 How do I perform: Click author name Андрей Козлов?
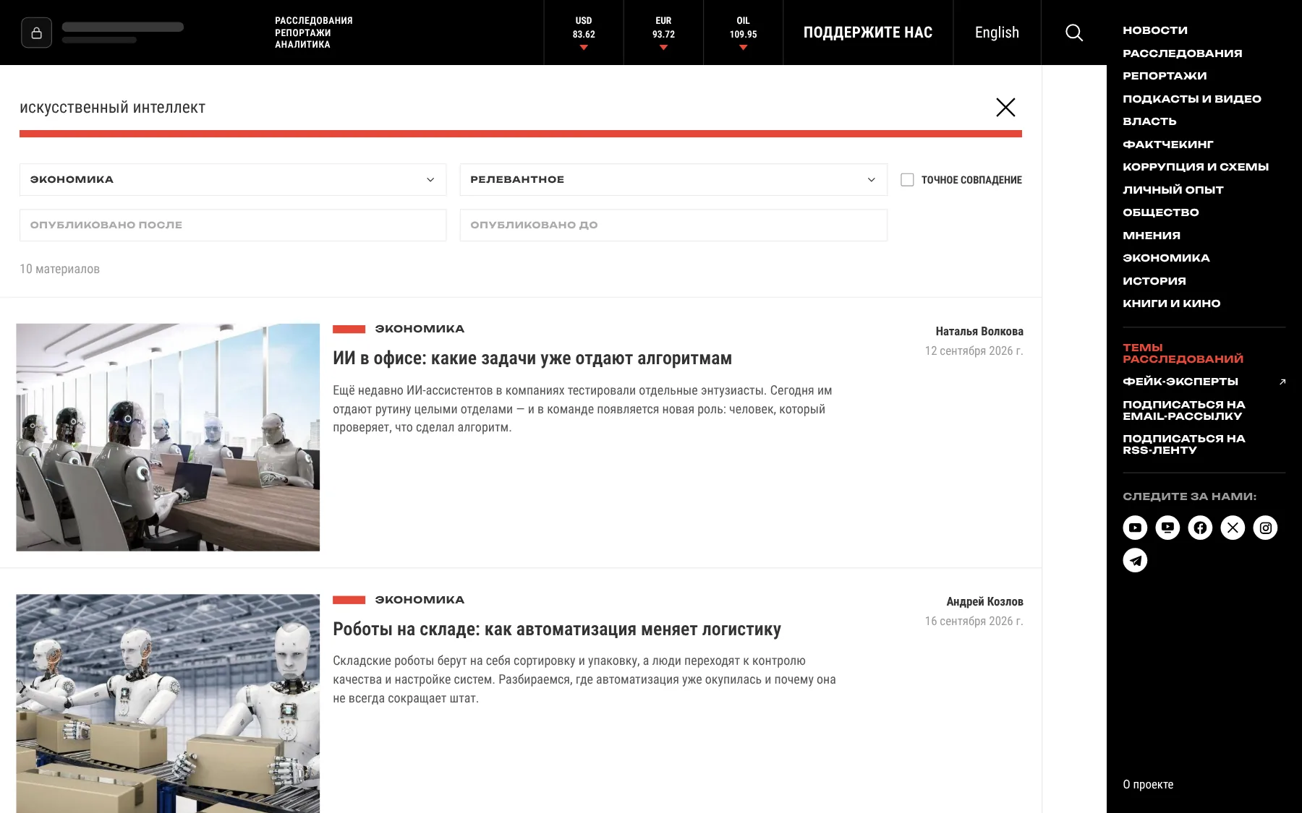coord(984,602)
